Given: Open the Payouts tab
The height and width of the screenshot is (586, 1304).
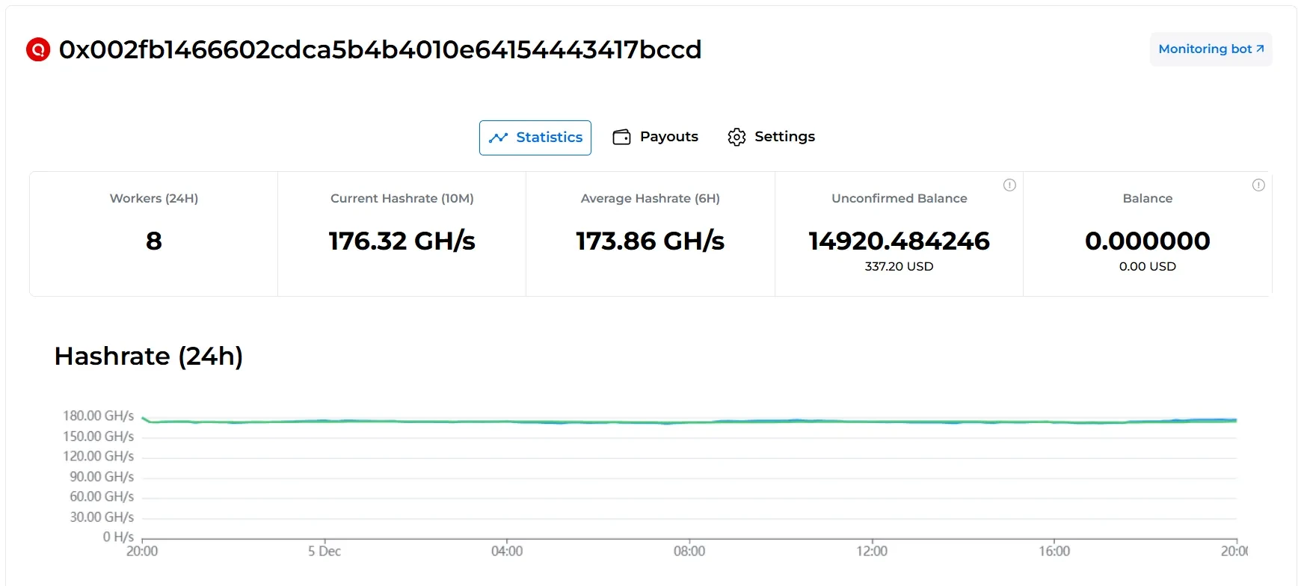Looking at the screenshot, I should coord(656,137).
